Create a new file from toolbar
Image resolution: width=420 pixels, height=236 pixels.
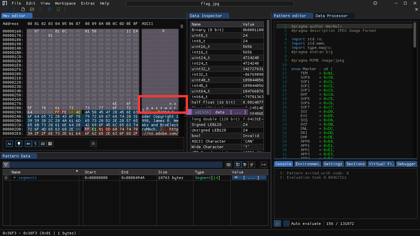pyautogui.click(x=23, y=10)
